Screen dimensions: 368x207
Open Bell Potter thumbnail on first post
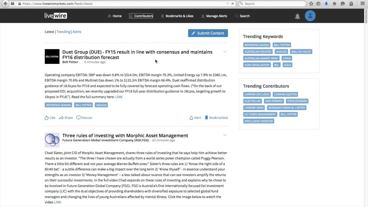pyautogui.click(x=52, y=56)
